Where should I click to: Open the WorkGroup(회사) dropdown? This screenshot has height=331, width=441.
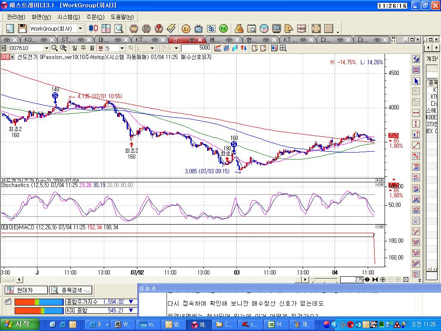(x=80, y=28)
